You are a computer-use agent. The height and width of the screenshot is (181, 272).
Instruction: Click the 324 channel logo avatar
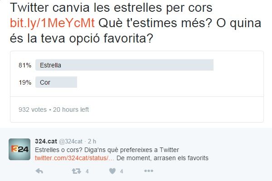(20, 149)
